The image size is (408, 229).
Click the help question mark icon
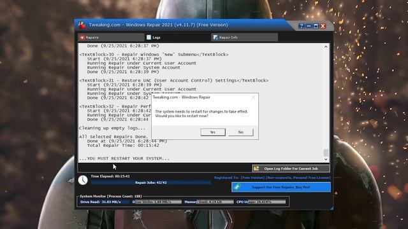302,26
